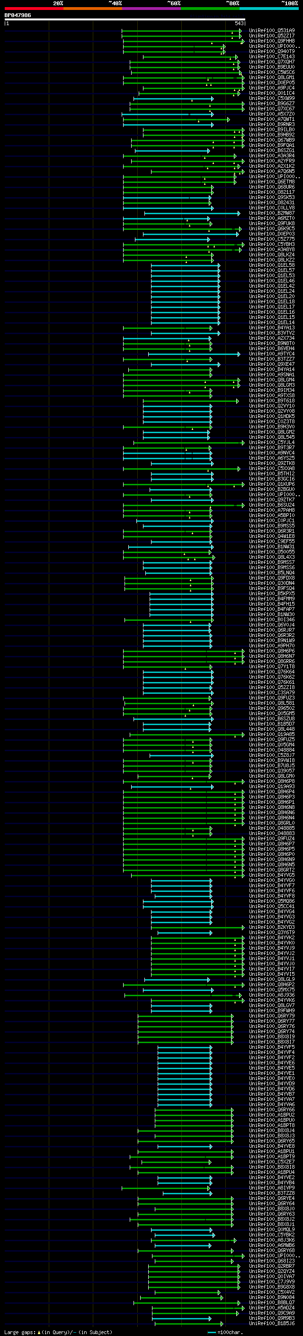This screenshot has height=1336, width=303.
Task: Select the label UniRef100_C5XW99
Action: 272,99
